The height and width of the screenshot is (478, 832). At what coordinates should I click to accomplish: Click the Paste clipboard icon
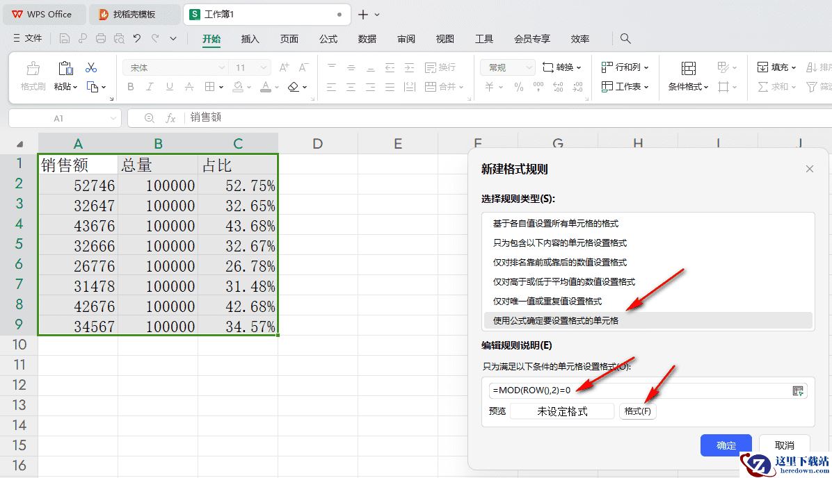point(66,68)
